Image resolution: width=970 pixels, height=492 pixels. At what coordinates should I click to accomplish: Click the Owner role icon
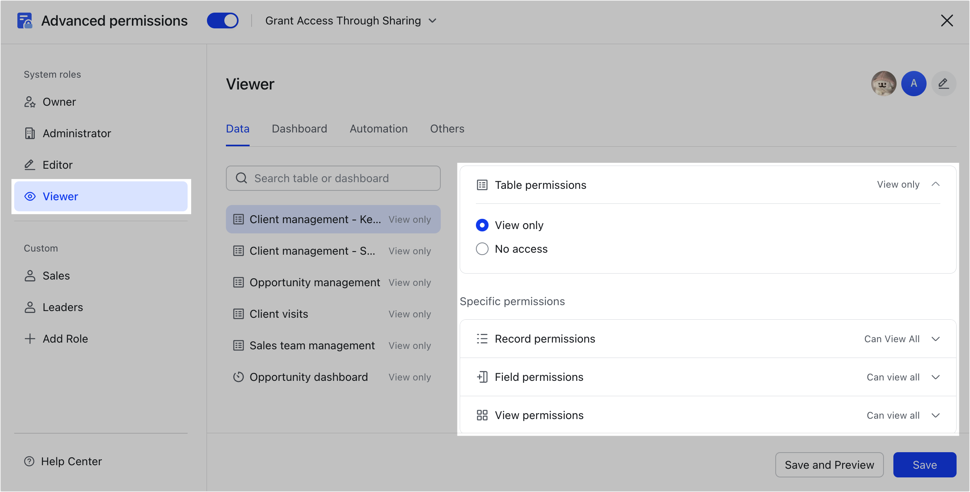30,102
